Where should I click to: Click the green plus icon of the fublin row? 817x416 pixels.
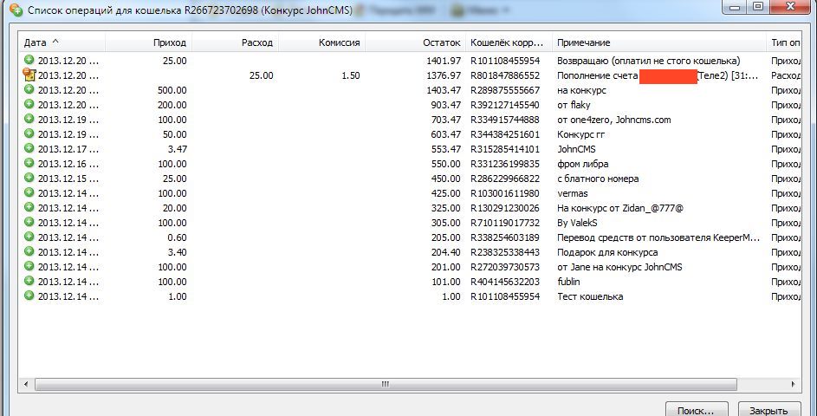(29, 281)
